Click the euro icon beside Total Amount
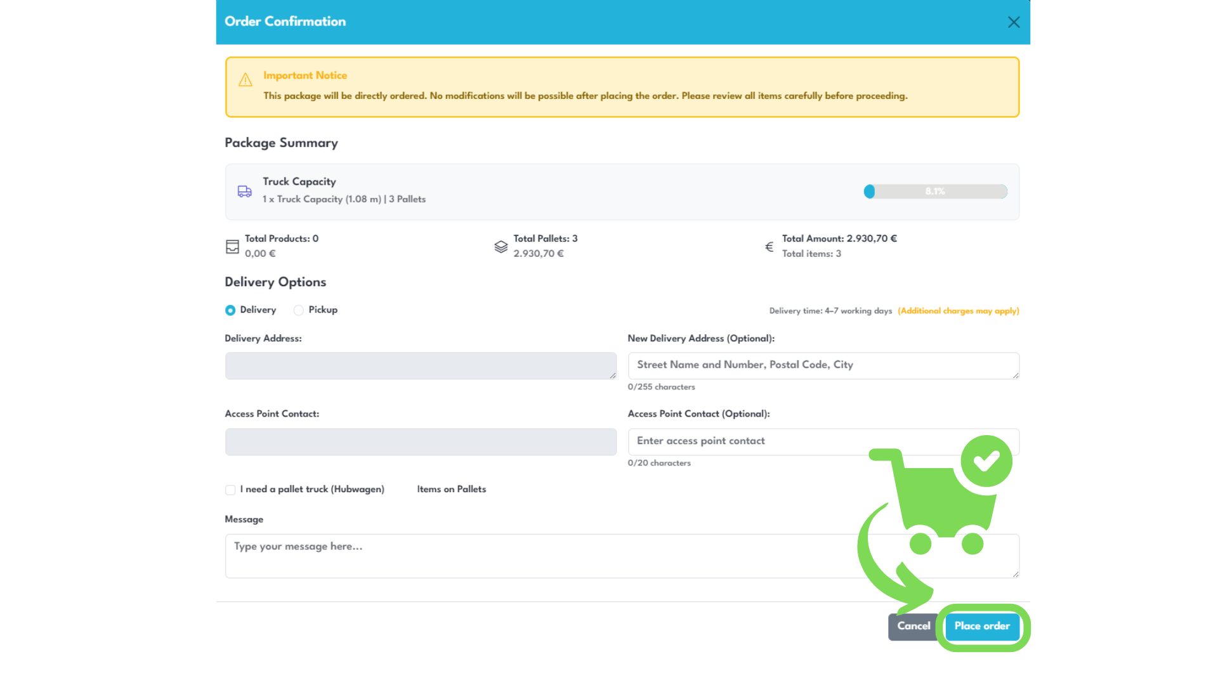The width and height of the screenshot is (1218, 685). tap(769, 247)
